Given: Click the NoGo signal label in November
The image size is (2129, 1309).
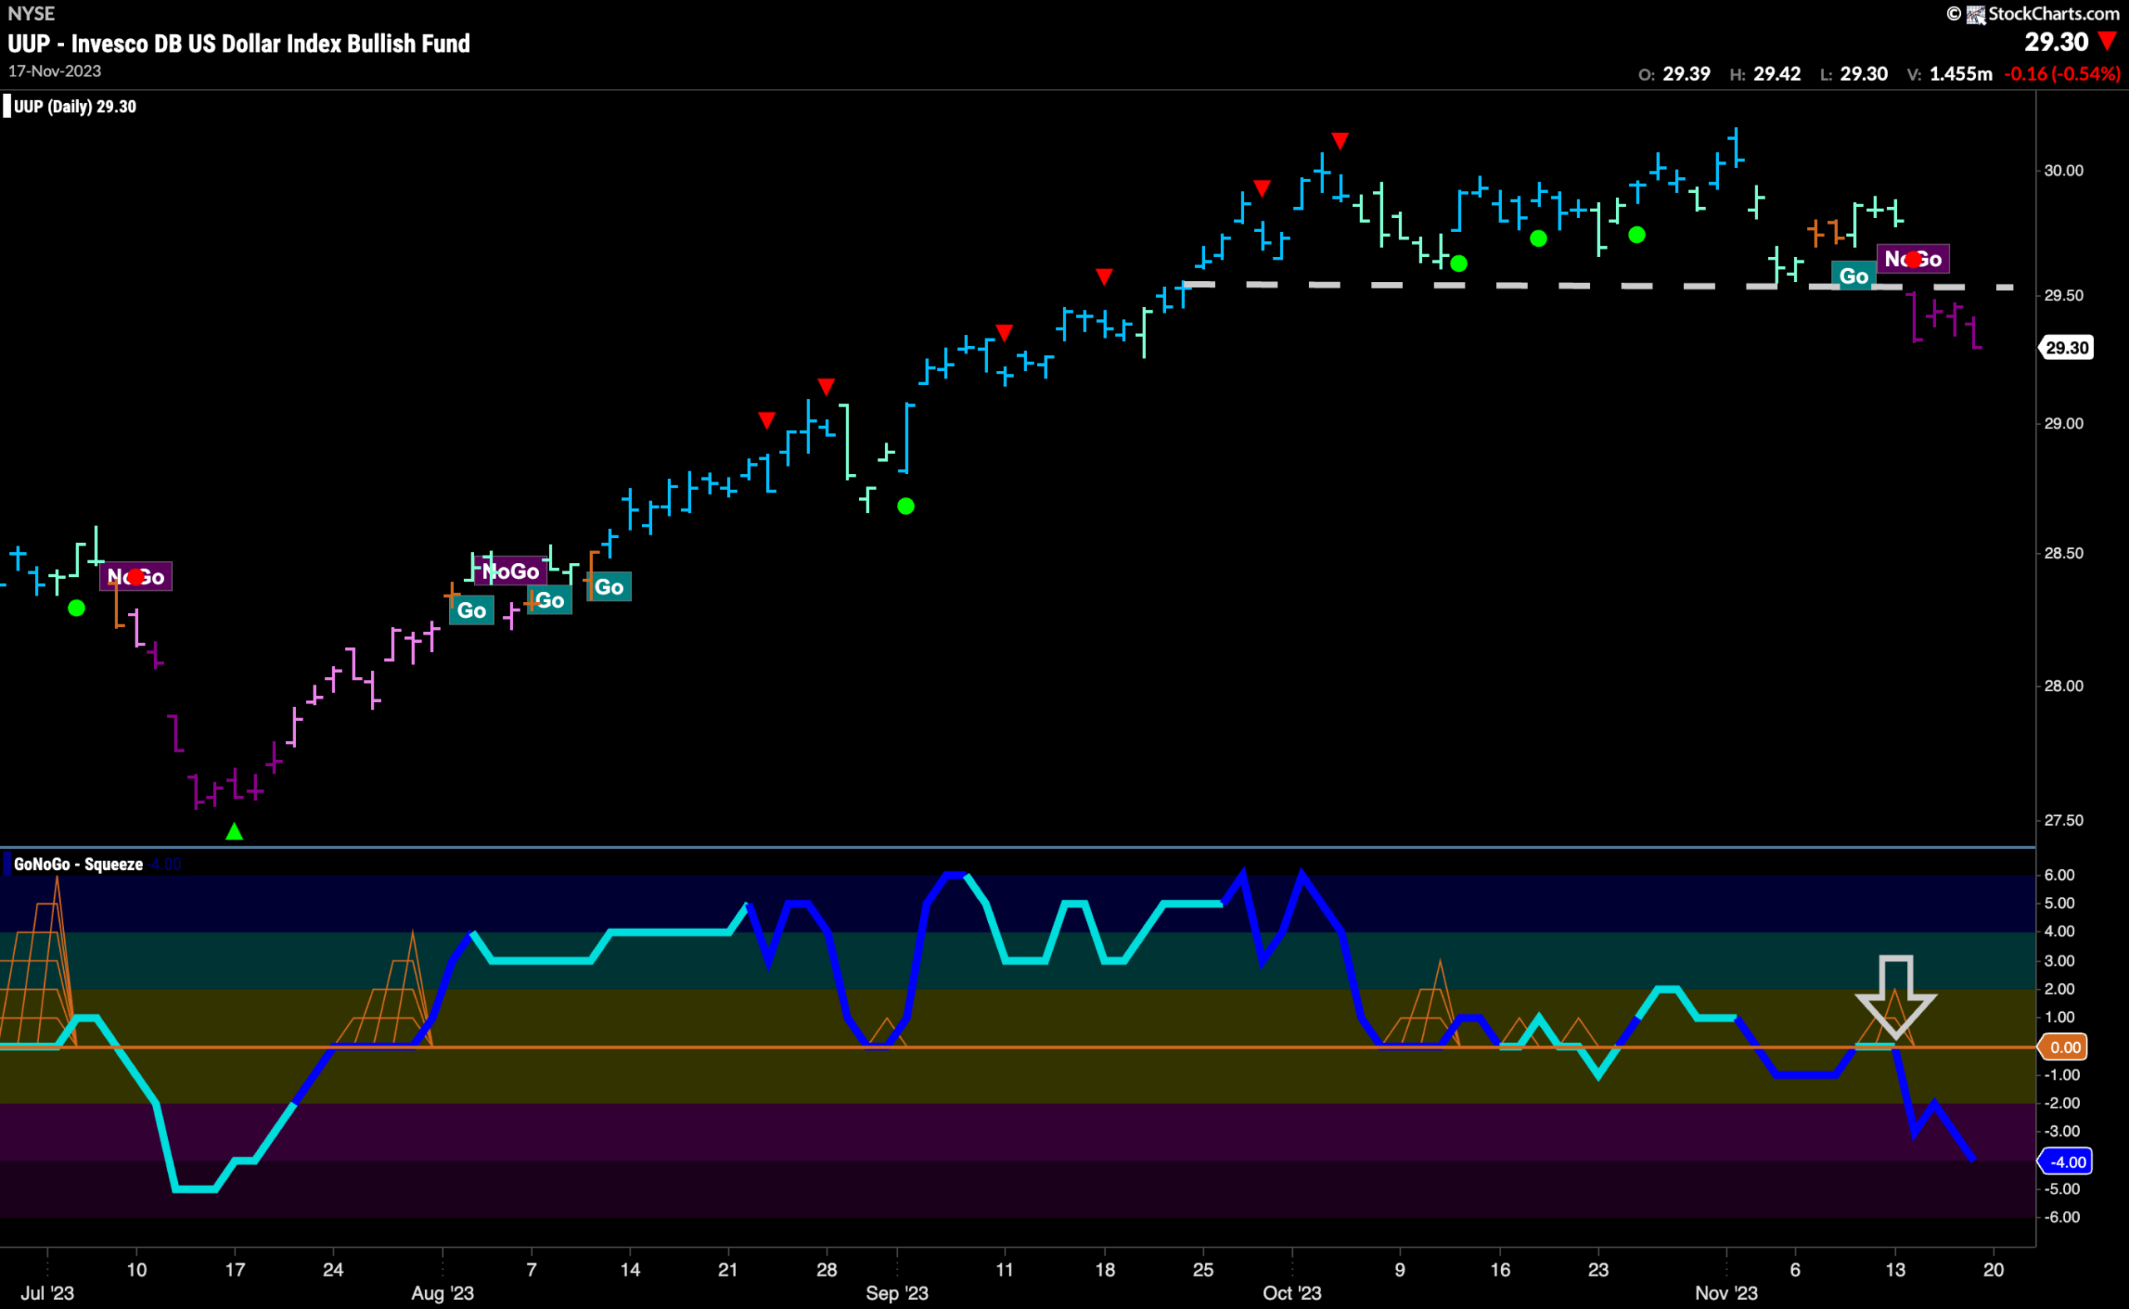Looking at the screenshot, I should [x=1914, y=259].
